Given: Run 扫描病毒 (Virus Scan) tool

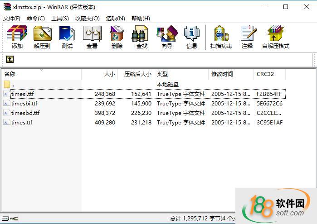Looking at the screenshot, I should pyautogui.click(x=221, y=37).
